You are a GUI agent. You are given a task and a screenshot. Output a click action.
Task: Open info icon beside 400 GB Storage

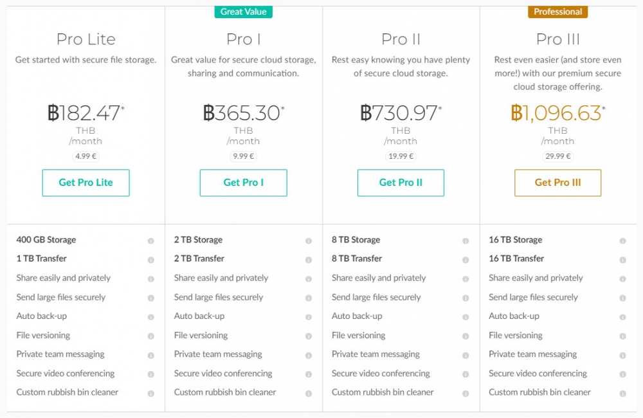[x=151, y=241]
